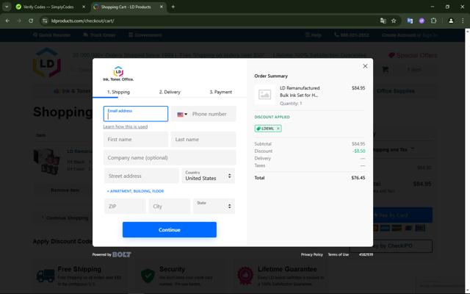Screen dimensions: 470x294
Task: Click the translate page icon
Action: [x=383, y=21]
